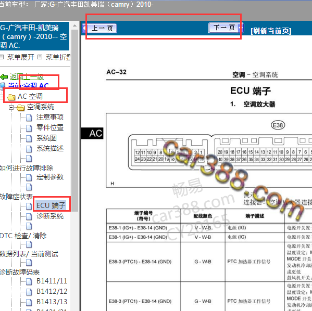Image resolution: width=312 pixels, height=311 pixels.
Task: Click the document icon above 如何进行故障排除
Action: [29, 159]
